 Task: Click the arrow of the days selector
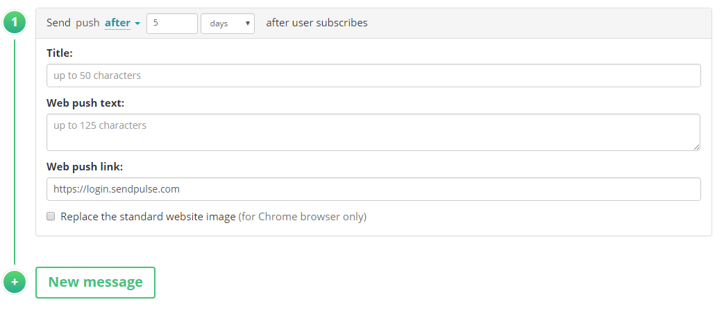(248, 24)
